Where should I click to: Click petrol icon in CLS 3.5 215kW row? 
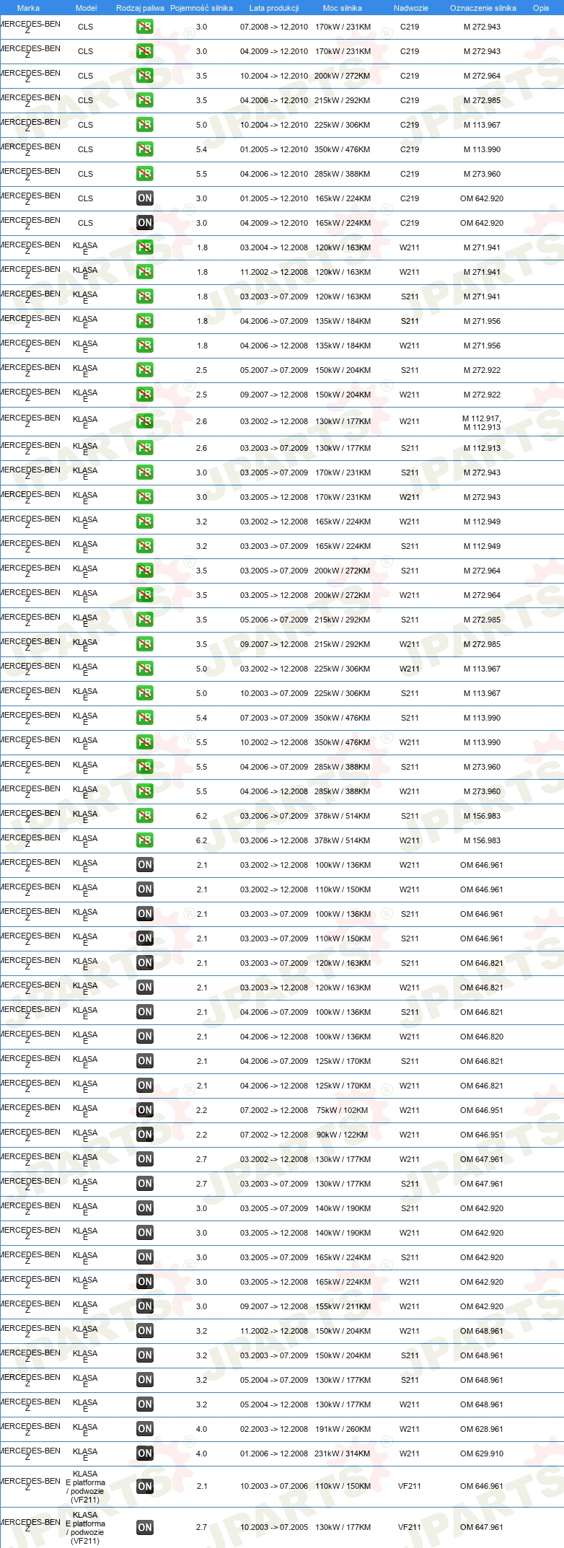point(144,100)
